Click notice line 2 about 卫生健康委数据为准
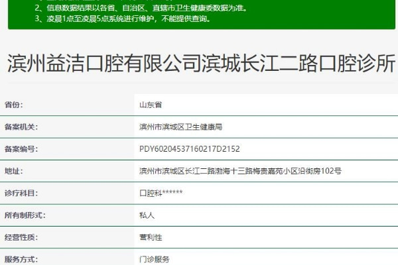Image resolution: width=398 pixels, height=265 pixels. (x=141, y=8)
